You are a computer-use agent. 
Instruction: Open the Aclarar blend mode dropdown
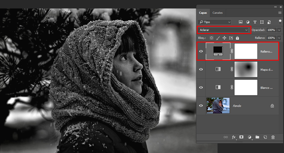[x=224, y=30]
